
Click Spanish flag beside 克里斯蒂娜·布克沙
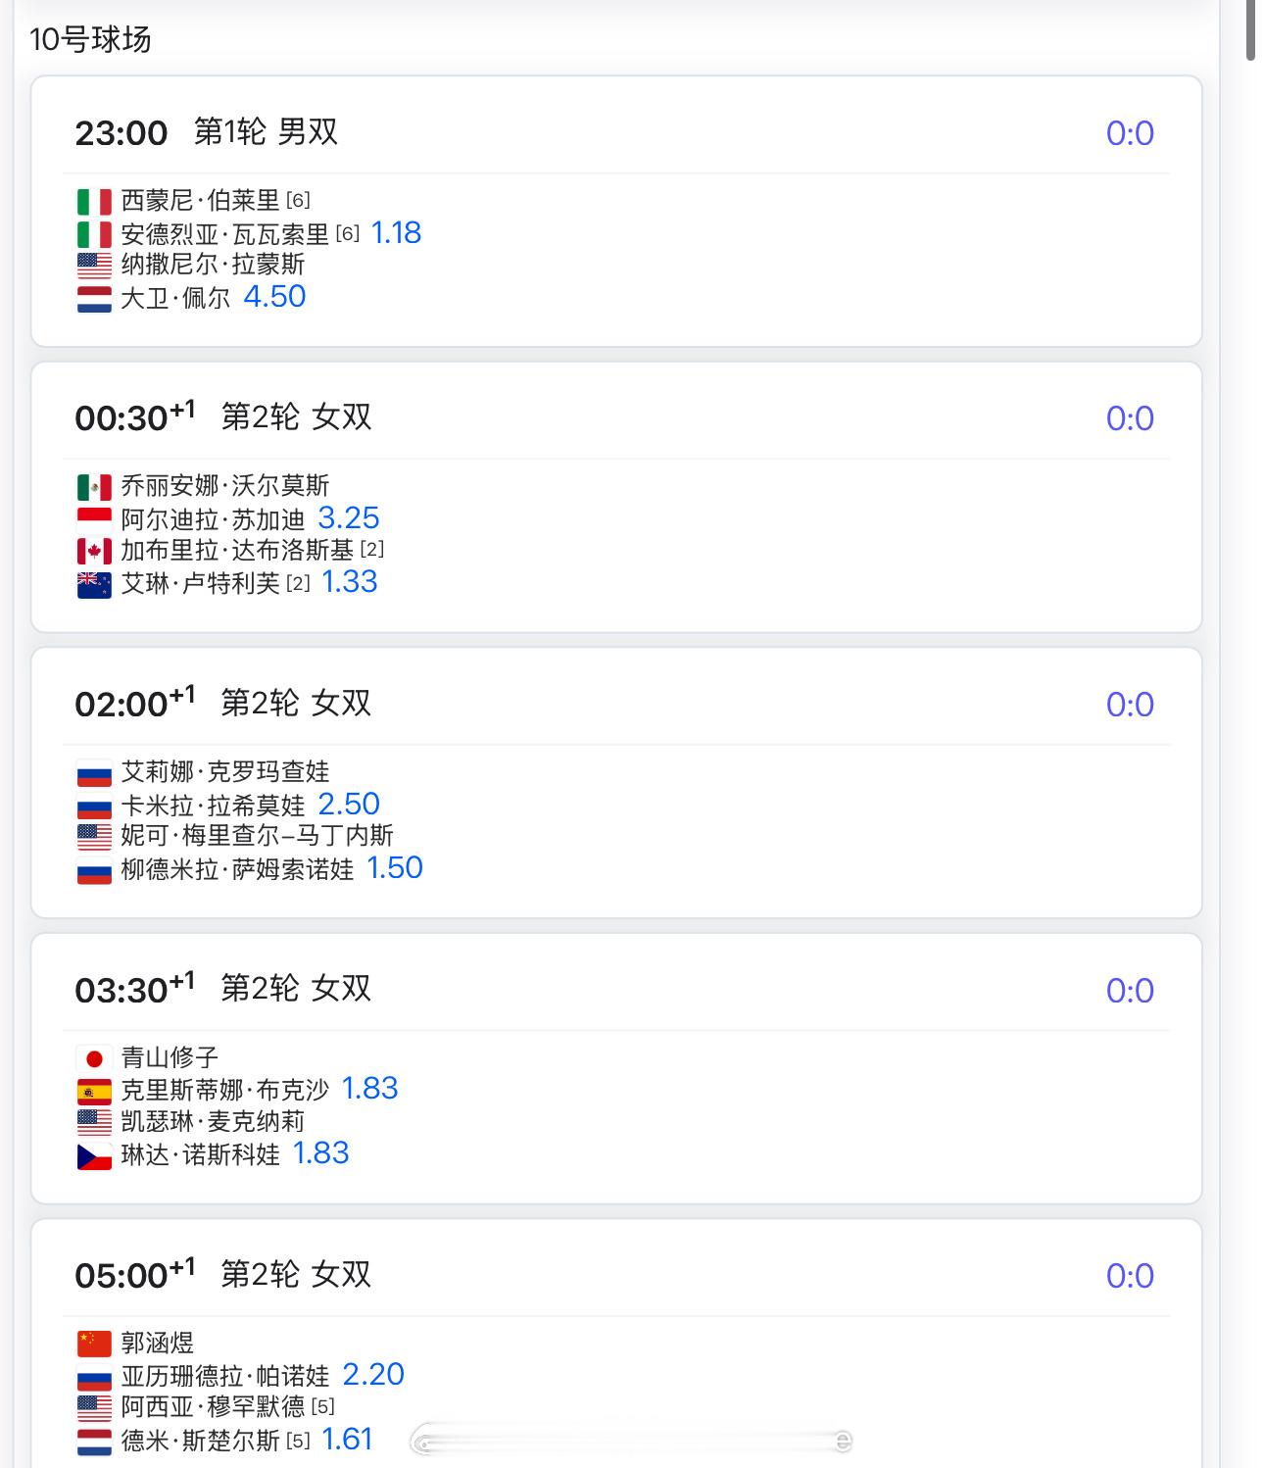click(x=94, y=1091)
